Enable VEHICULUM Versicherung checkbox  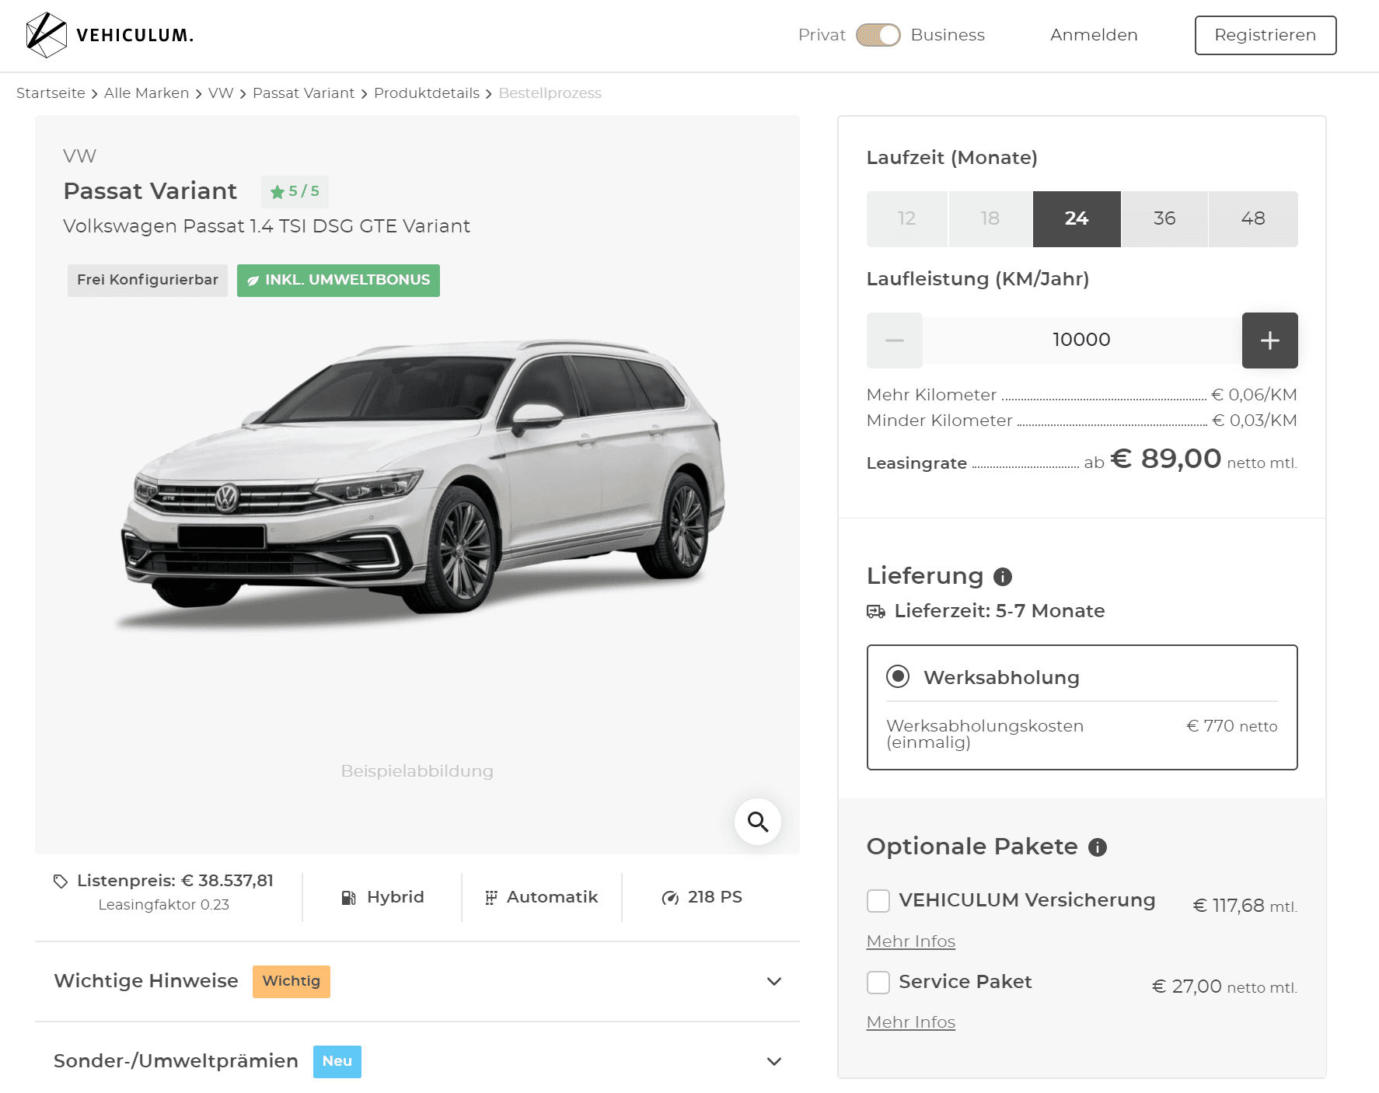point(878,901)
